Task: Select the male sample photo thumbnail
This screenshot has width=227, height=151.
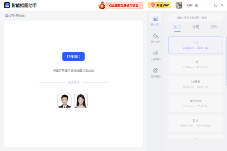Action: click(x=64, y=100)
